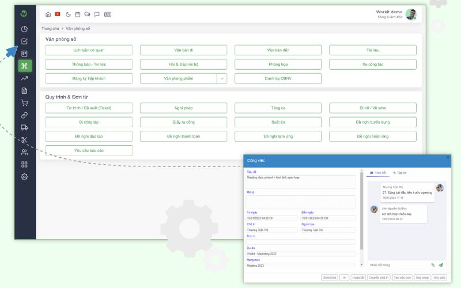Viewport: 461px width, 288px height.
Task: Open the Từ ngày date field
Action: click(272, 218)
